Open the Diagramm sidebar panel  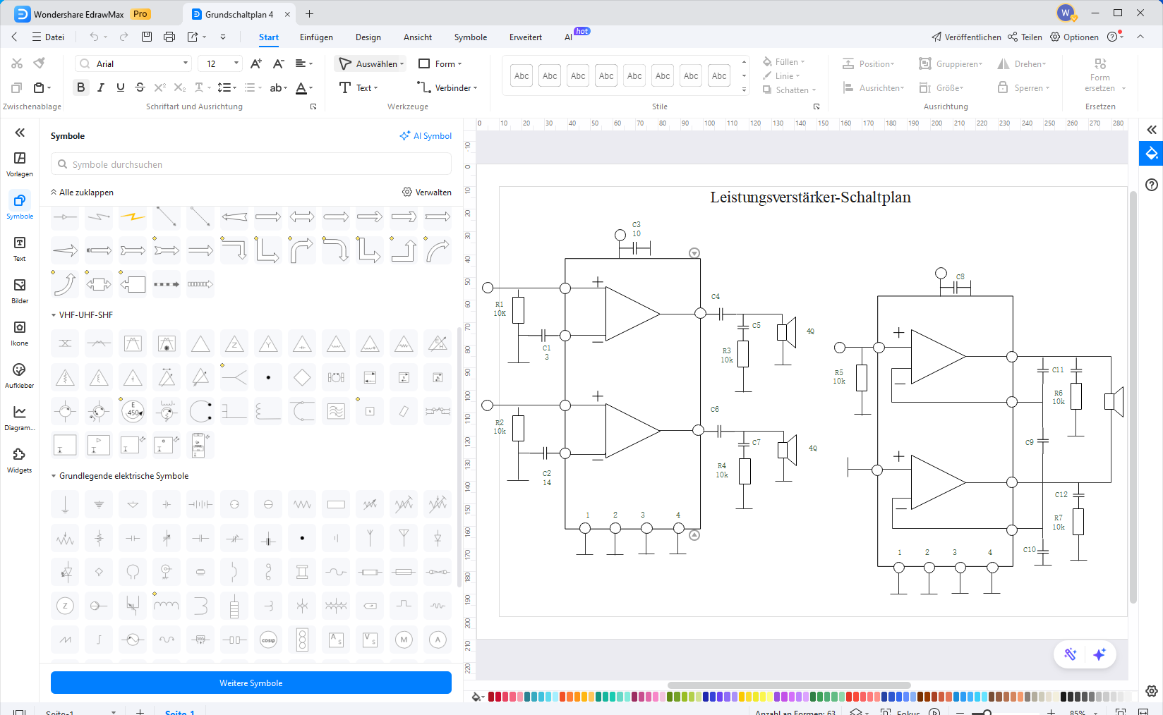pos(20,417)
